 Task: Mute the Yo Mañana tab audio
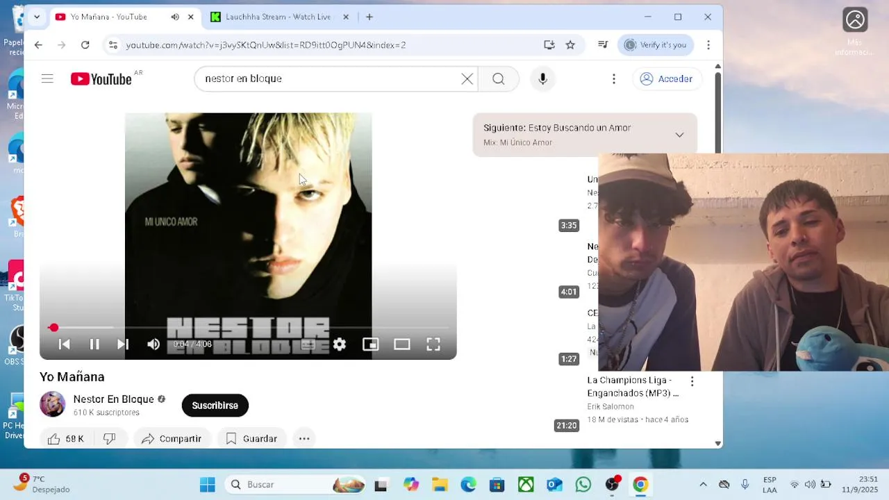(175, 17)
